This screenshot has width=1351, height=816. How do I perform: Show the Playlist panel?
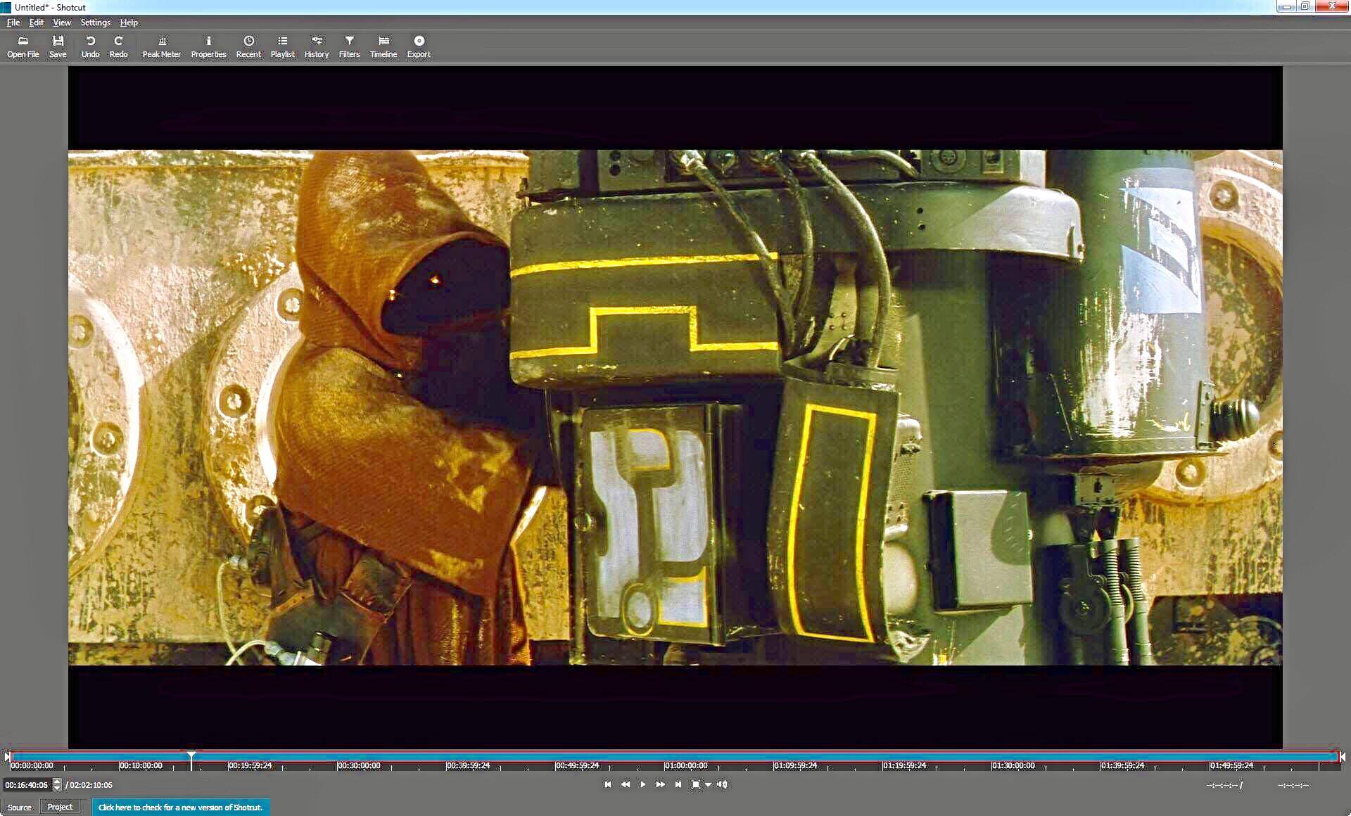click(282, 46)
